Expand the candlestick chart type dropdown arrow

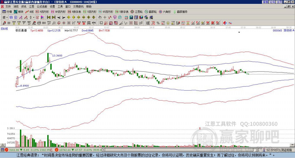tap(34, 18)
